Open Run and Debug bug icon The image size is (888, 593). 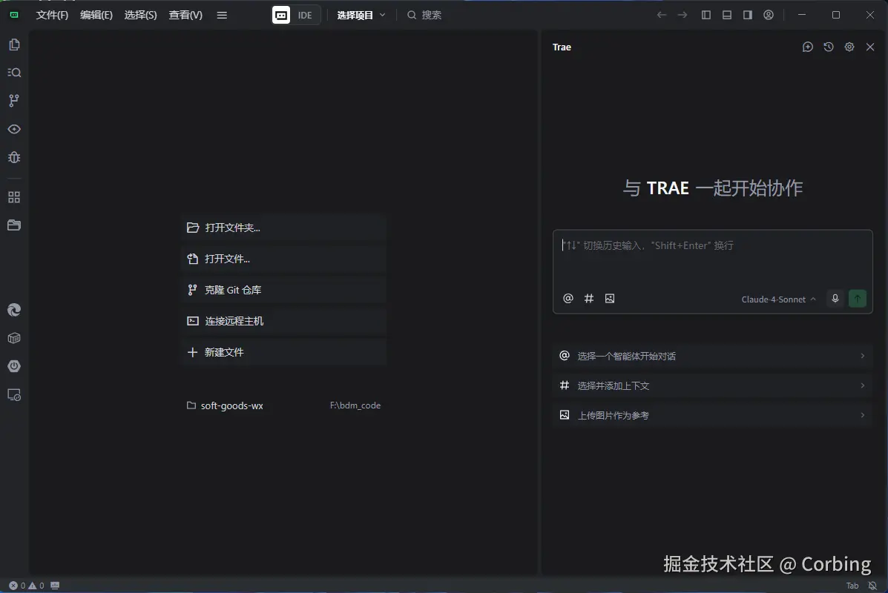pos(14,157)
